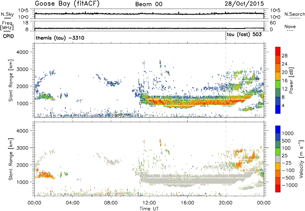This screenshot has width=305, height=211.
Task: Click the "1000" tick of the velocity panel
Action: pos(22,182)
